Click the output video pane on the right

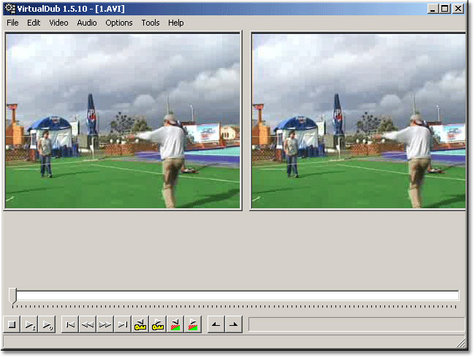[x=358, y=121]
